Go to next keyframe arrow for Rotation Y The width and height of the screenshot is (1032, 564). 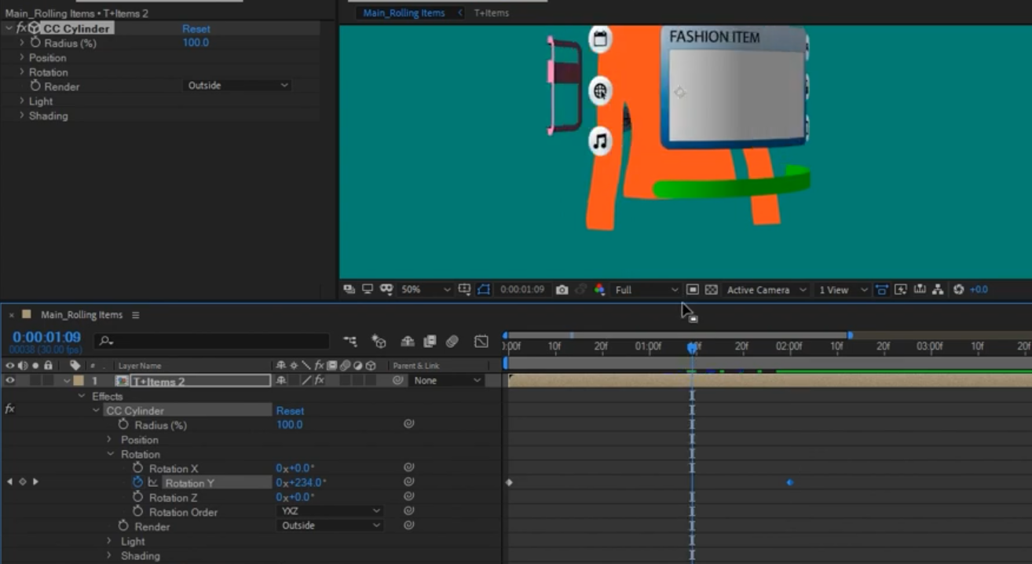pos(35,482)
